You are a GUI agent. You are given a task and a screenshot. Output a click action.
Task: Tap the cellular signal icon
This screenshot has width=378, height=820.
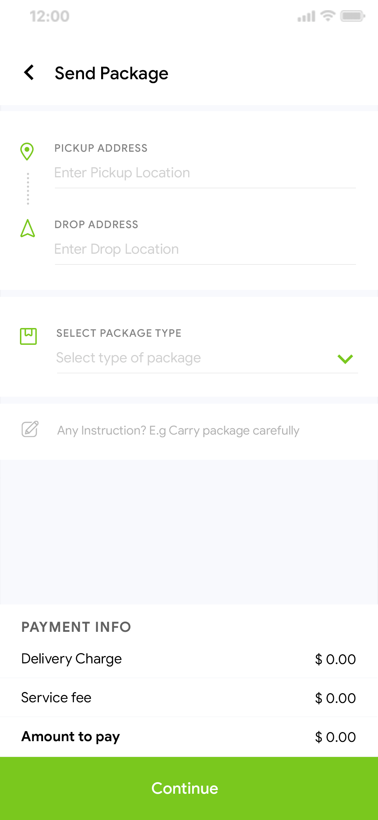click(x=306, y=17)
